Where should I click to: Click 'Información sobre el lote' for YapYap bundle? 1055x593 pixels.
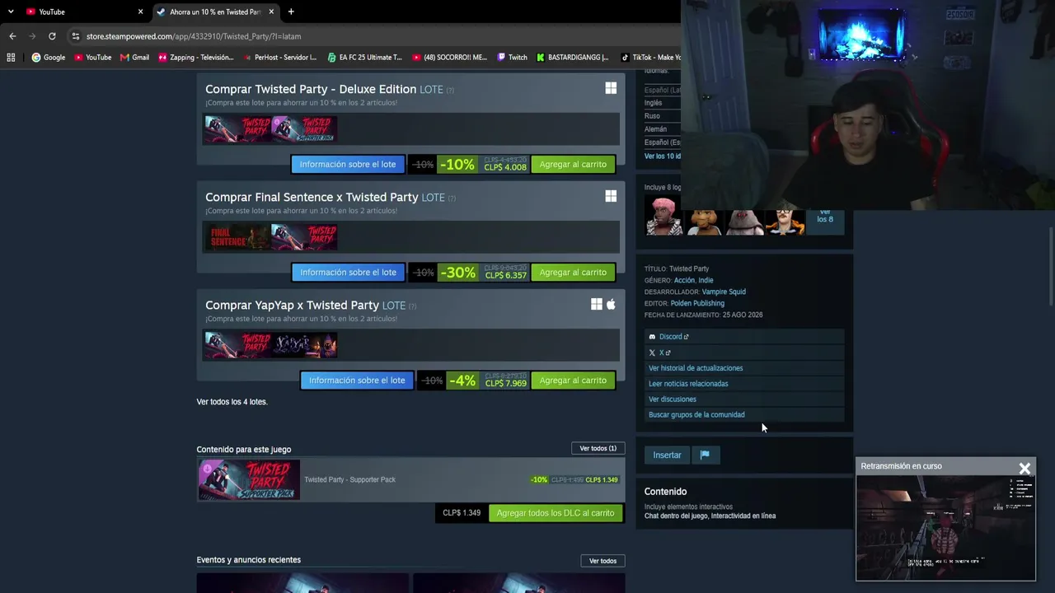point(357,381)
